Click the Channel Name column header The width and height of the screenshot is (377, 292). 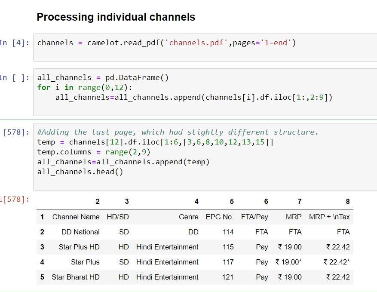click(x=76, y=217)
